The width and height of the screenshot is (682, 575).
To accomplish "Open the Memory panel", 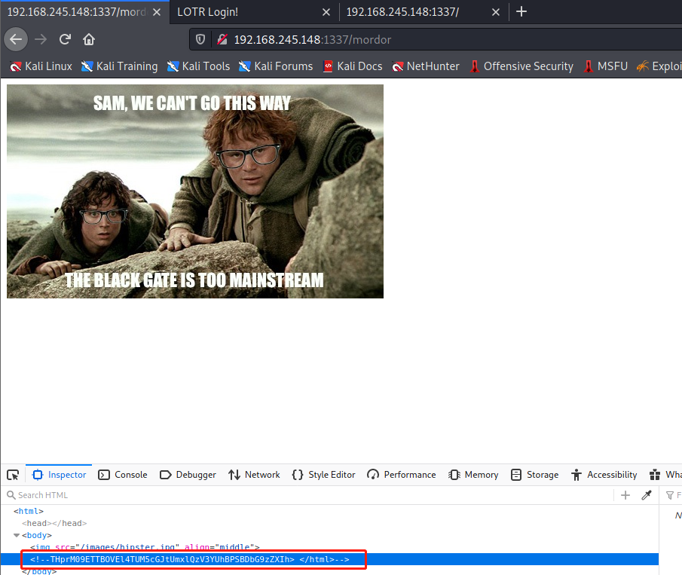I will pyautogui.click(x=473, y=475).
